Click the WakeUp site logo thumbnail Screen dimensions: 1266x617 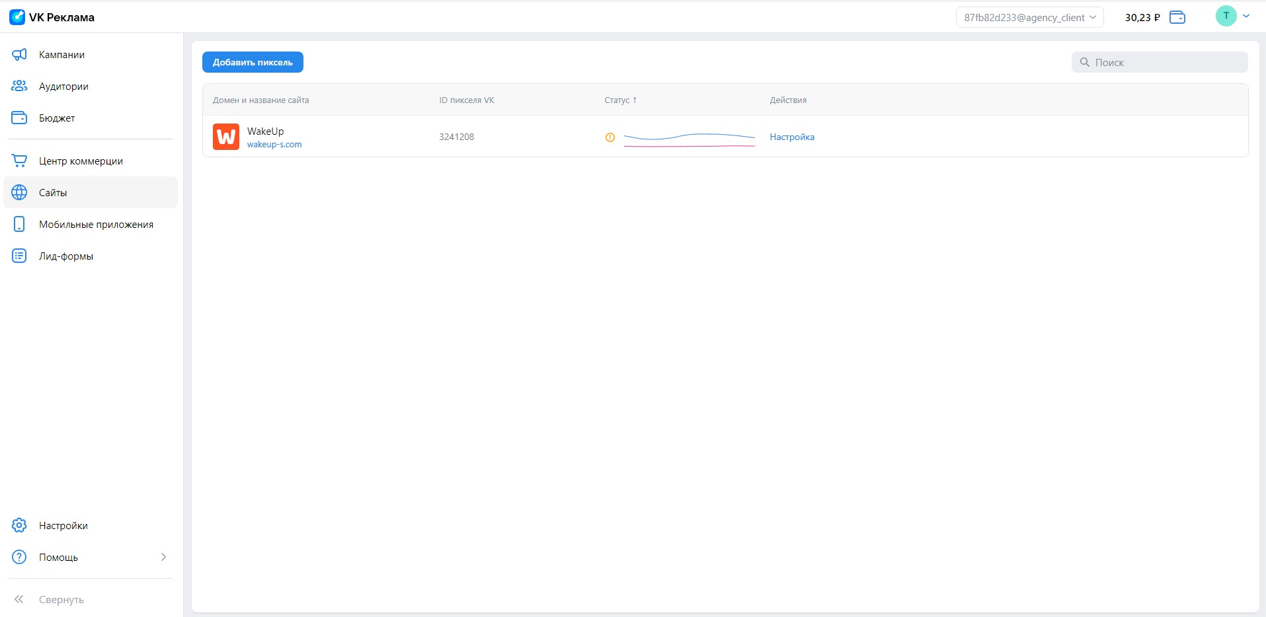click(x=226, y=137)
